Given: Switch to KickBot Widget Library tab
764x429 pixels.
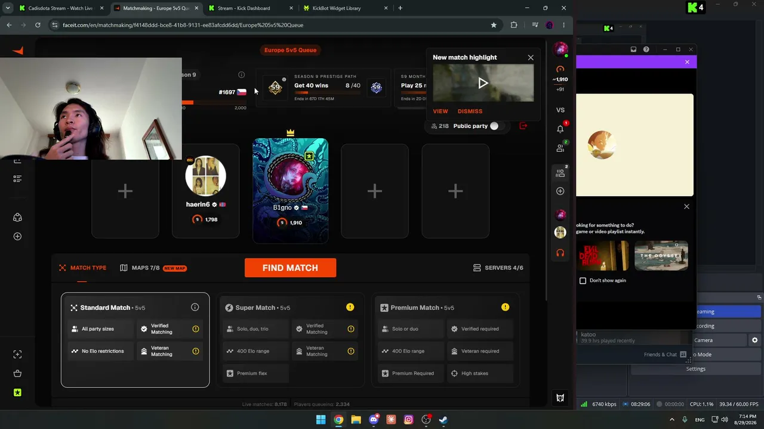Looking at the screenshot, I should click(x=345, y=8).
